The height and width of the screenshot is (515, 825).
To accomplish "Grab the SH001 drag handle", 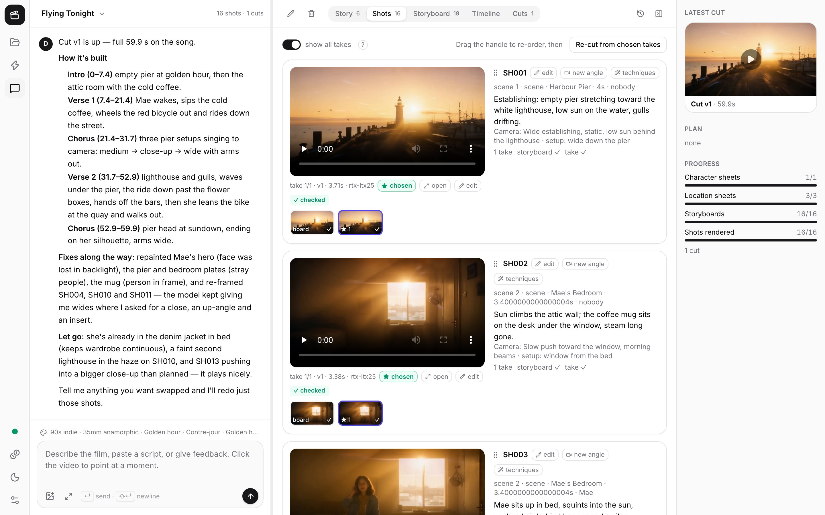I will [x=496, y=73].
